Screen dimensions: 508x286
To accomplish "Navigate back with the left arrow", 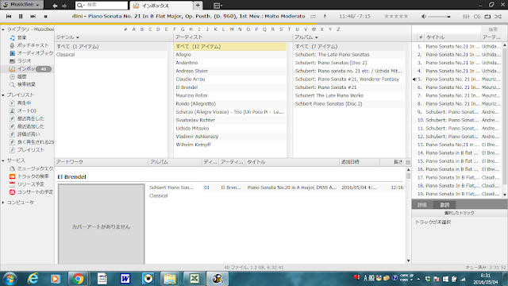I will click(55, 6).
